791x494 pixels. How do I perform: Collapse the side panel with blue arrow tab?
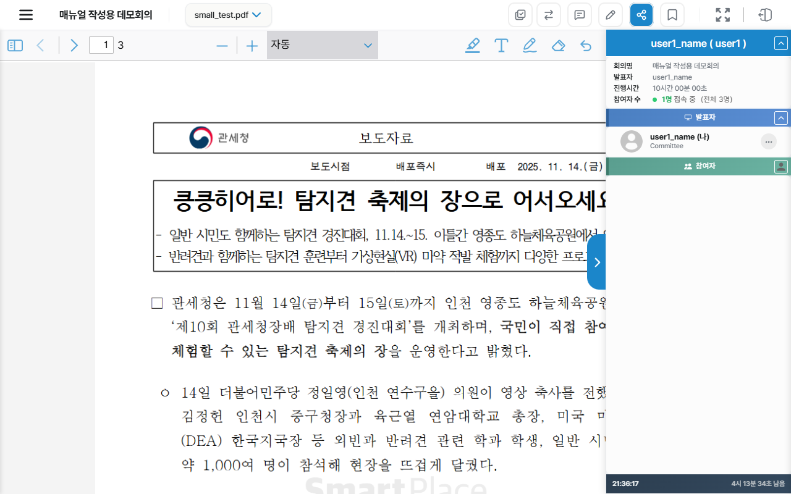pos(596,262)
